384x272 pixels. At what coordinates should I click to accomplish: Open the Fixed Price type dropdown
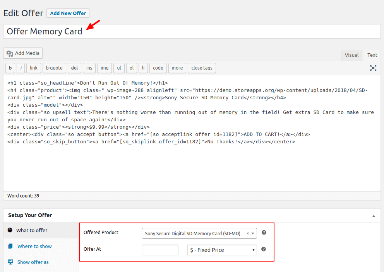(222, 250)
